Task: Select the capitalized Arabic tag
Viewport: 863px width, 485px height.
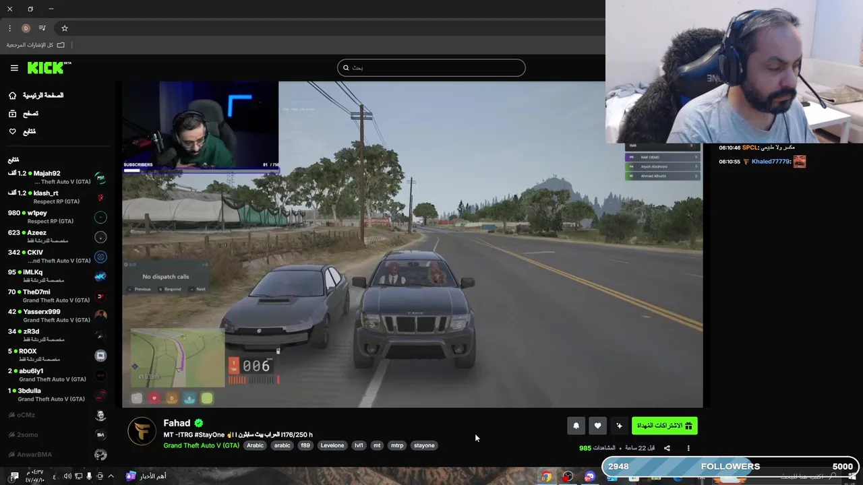Action: coord(255,445)
